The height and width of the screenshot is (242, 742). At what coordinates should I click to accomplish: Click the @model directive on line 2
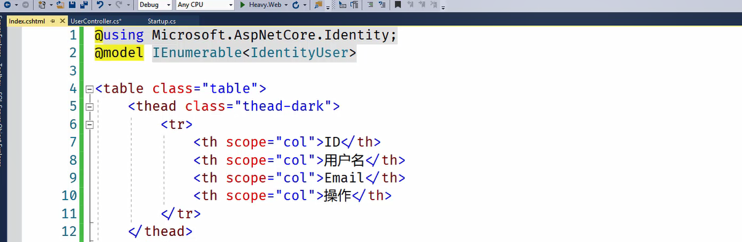[x=119, y=53]
